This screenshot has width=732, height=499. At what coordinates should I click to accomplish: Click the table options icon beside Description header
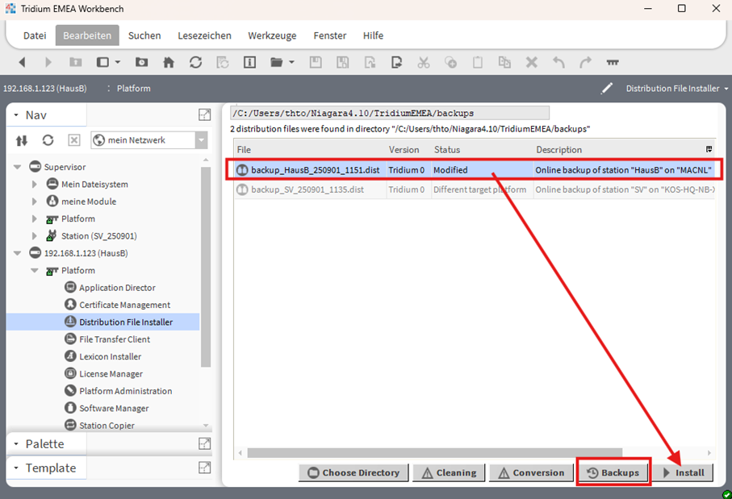coord(709,149)
